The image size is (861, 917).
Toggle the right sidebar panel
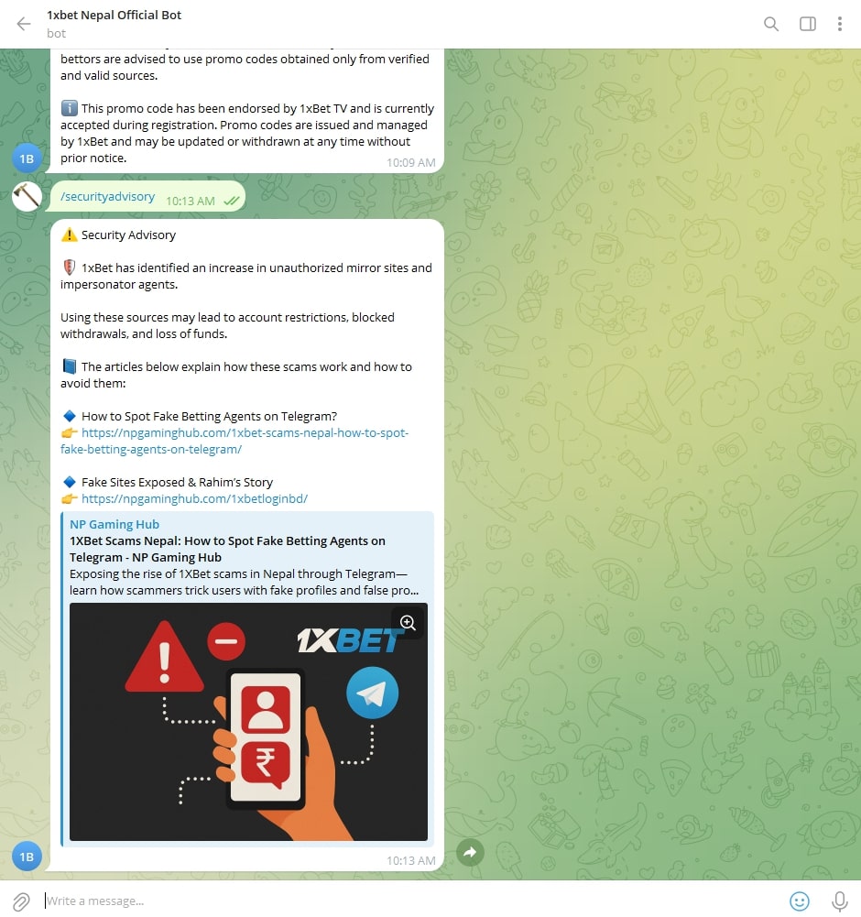(807, 24)
